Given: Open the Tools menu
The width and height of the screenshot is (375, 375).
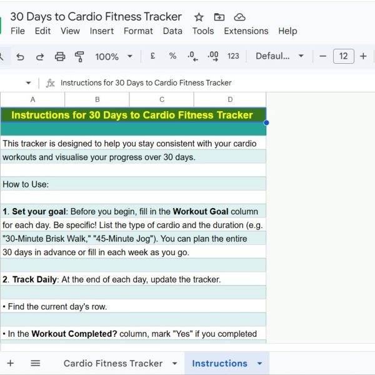Looking at the screenshot, I should coord(203,31).
